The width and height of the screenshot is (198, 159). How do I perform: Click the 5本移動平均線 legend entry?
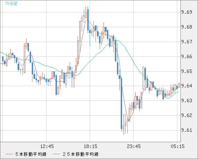31,154
